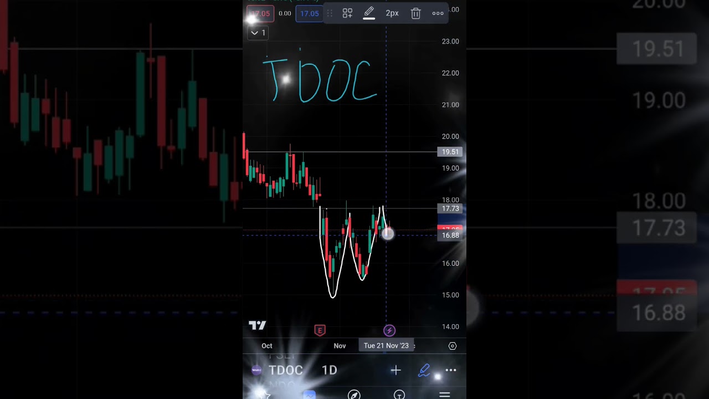Screen dimensions: 709x399
Task: Click the 17.73 price label on the axis
Action: [450, 208]
